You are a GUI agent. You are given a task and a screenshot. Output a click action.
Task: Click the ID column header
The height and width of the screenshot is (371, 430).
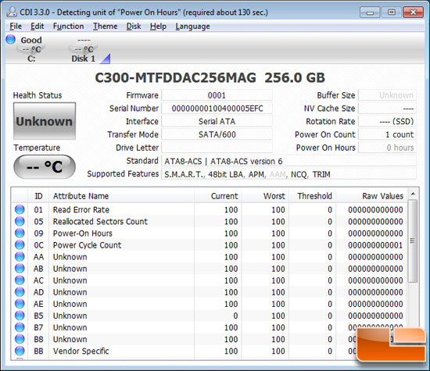click(x=38, y=196)
